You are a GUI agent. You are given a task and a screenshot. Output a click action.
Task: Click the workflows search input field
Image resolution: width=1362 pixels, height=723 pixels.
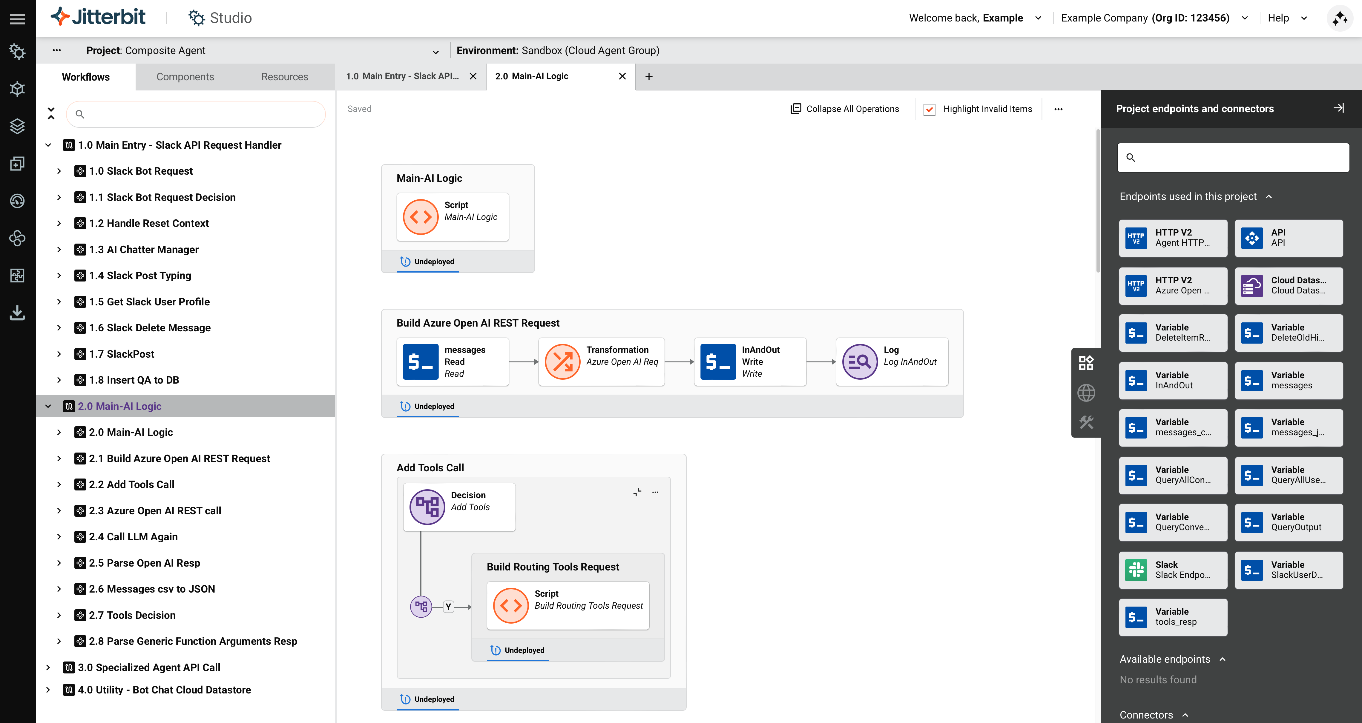[x=201, y=114]
